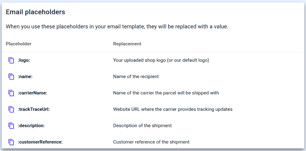The height and width of the screenshot is (151, 306).
Task: Click the "Email placeholders" heading
Action: [35, 12]
